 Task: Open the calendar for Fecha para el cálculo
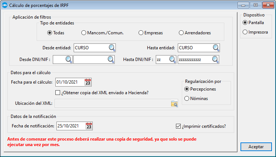pos(88,82)
